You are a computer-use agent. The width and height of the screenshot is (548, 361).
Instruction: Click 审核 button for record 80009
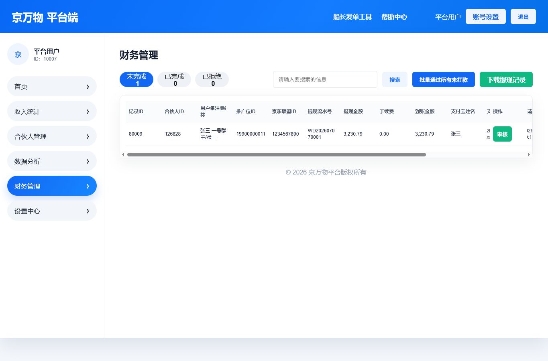click(502, 134)
